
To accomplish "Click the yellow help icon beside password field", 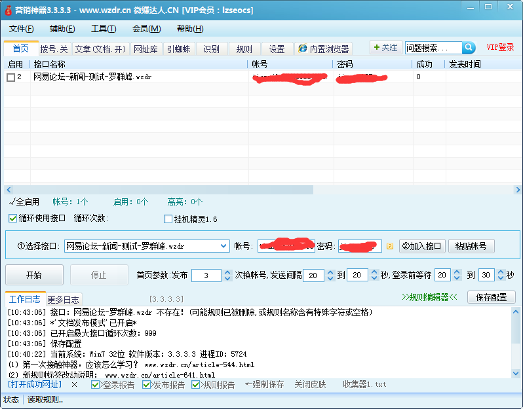I will click(390, 246).
